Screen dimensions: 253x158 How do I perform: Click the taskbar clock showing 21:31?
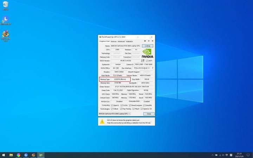(x=239, y=155)
